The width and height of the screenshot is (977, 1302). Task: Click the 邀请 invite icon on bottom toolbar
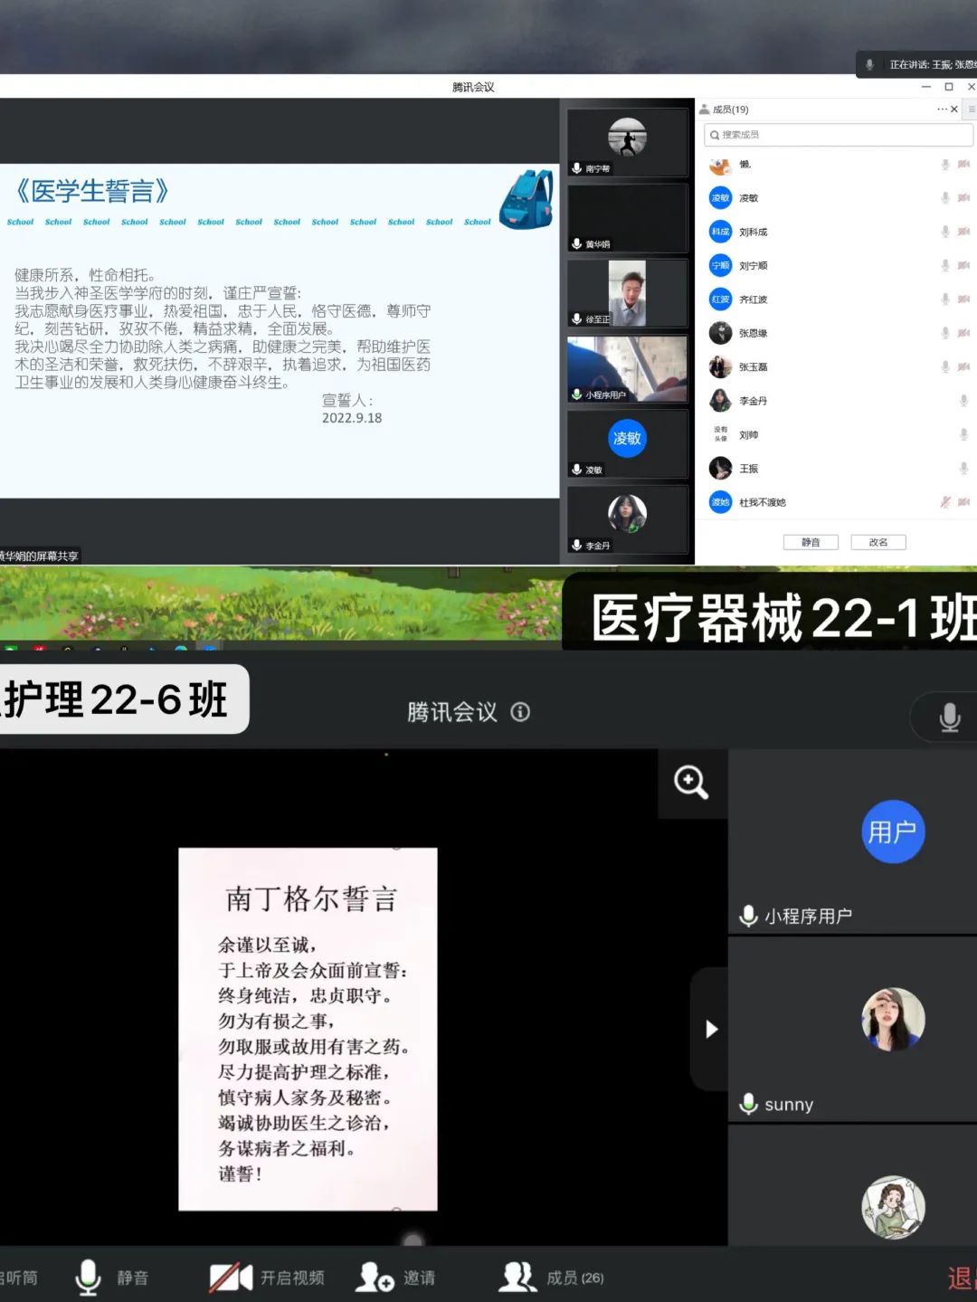[375, 1277]
